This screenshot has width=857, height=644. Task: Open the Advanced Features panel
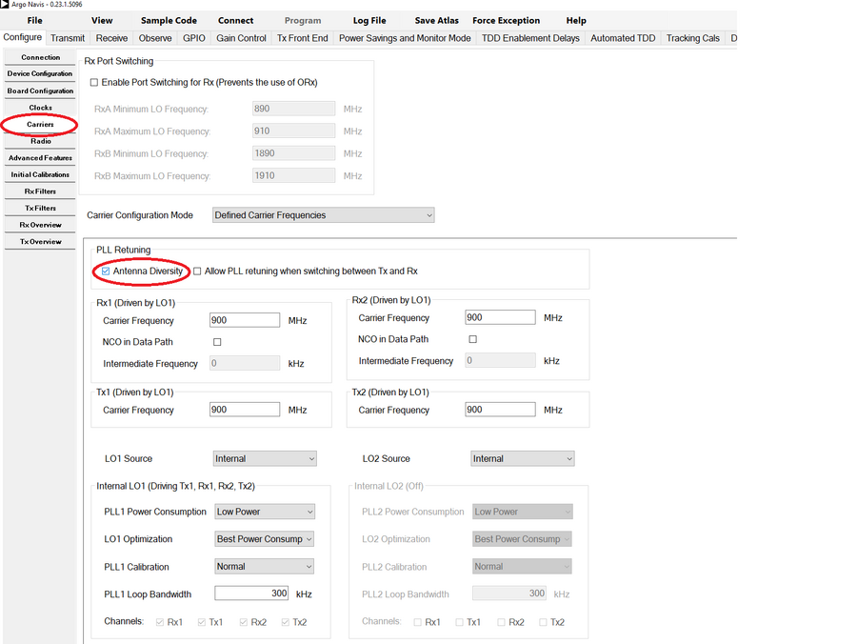pos(39,157)
